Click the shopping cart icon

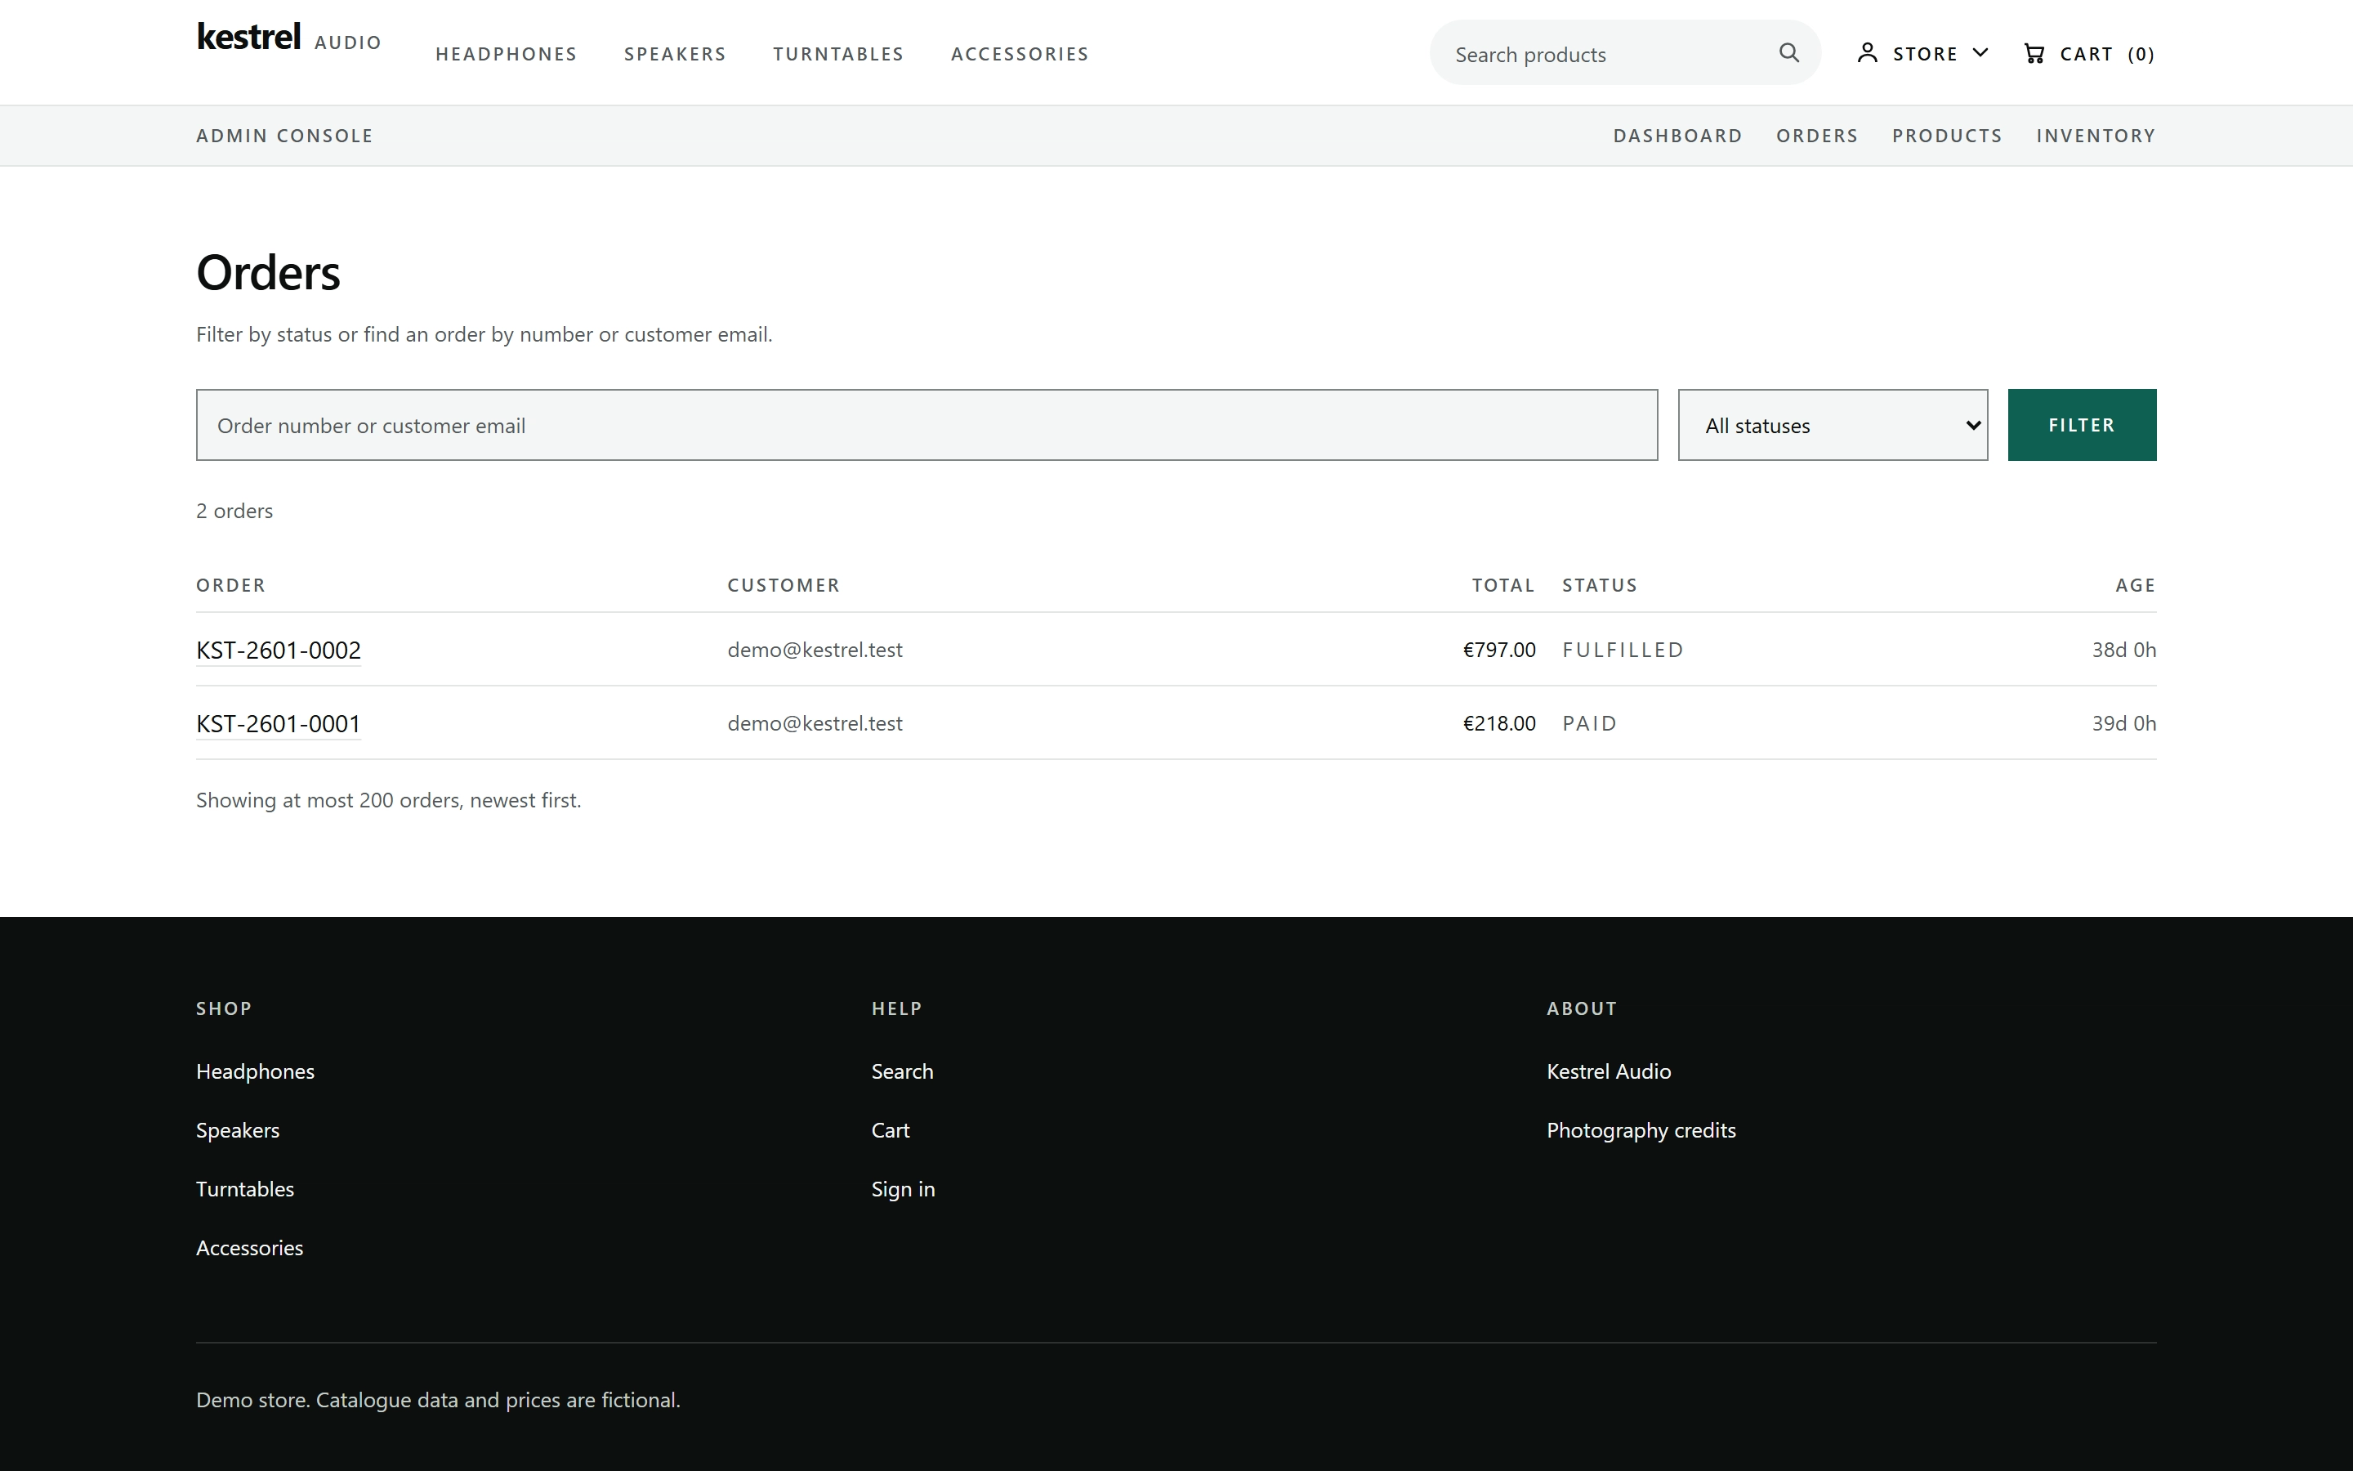(x=2033, y=53)
